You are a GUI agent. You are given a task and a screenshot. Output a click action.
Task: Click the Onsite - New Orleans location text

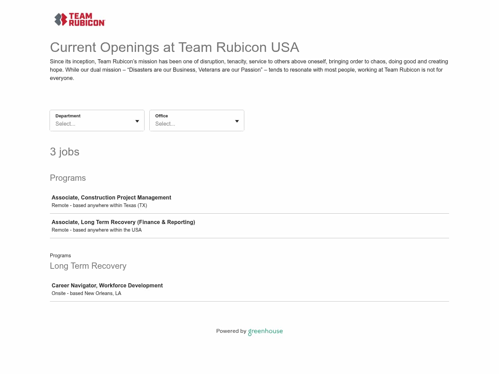pyautogui.click(x=86, y=293)
